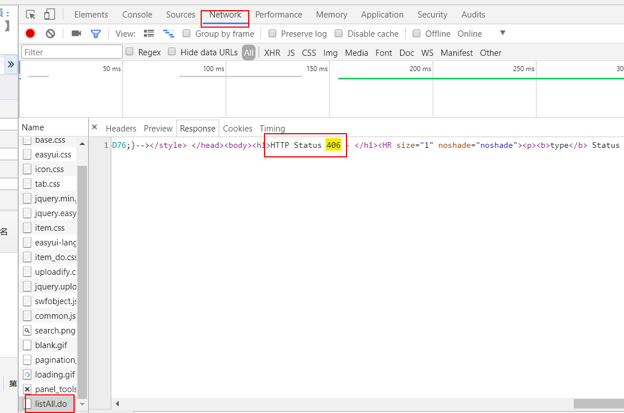
Task: Filter requests by Other type
Action: click(491, 53)
